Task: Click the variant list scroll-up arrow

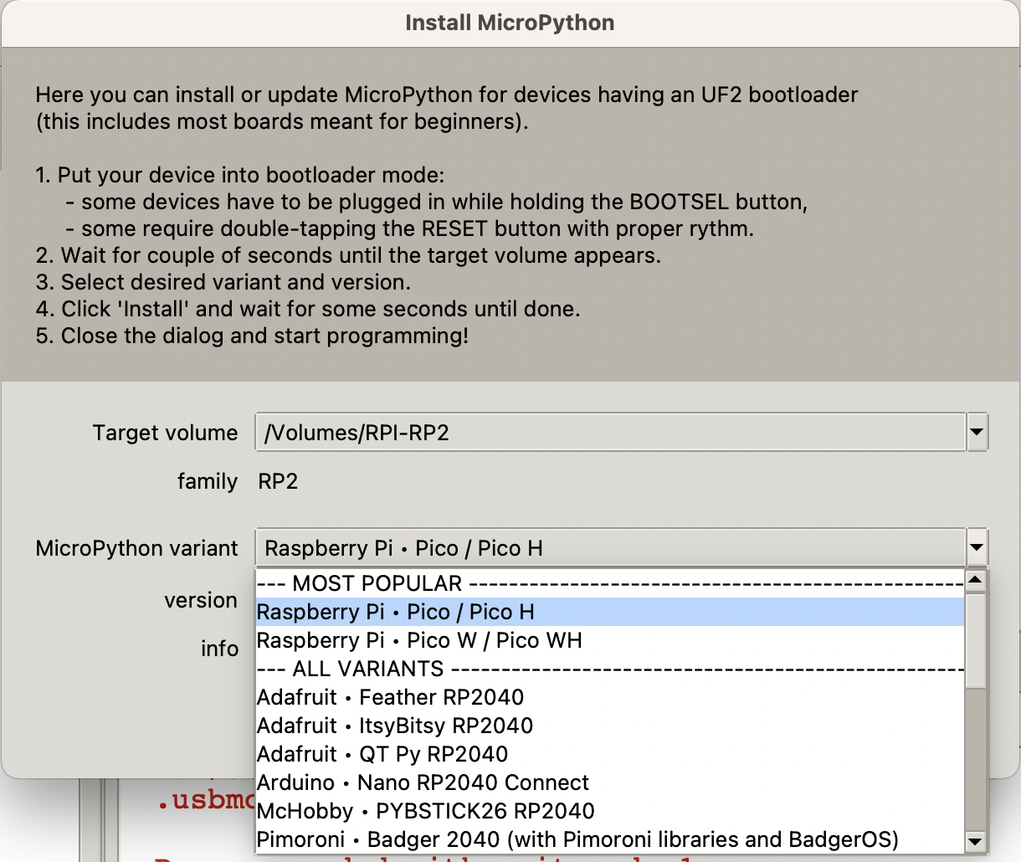Action: coord(976,580)
